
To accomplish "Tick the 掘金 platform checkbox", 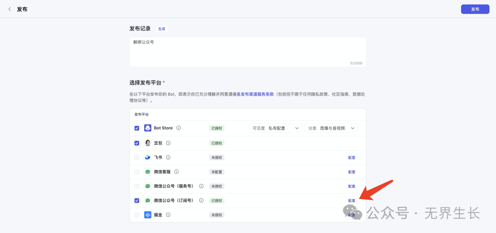I will 137,215.
